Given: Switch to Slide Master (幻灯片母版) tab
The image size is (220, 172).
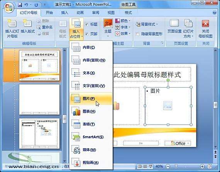Looking at the screenshot, I should (29, 13).
